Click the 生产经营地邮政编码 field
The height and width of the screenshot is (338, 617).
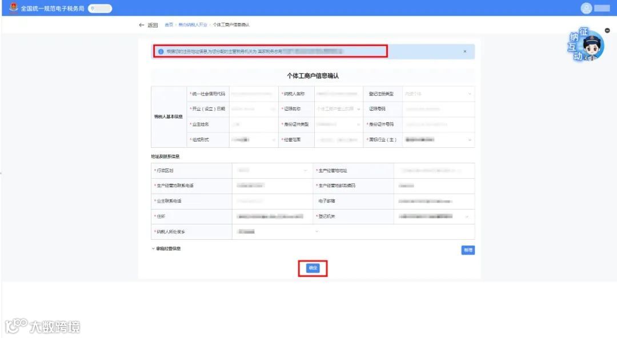tap(434, 186)
